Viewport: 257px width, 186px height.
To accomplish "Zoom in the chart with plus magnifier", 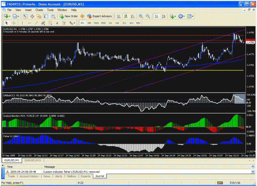I will 141,16.
